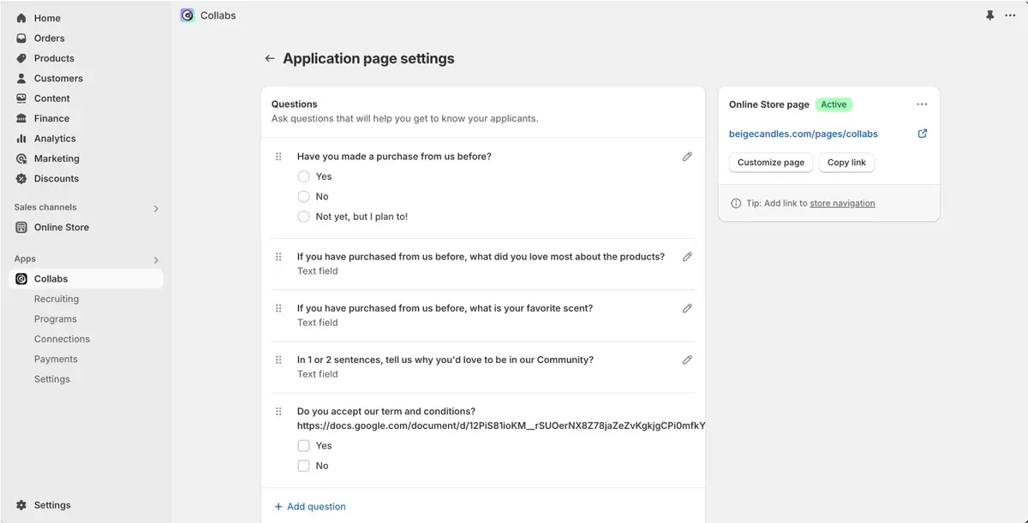Click the Collabs app icon in sidebar
Viewport: 1028px width, 523px height.
(21, 279)
